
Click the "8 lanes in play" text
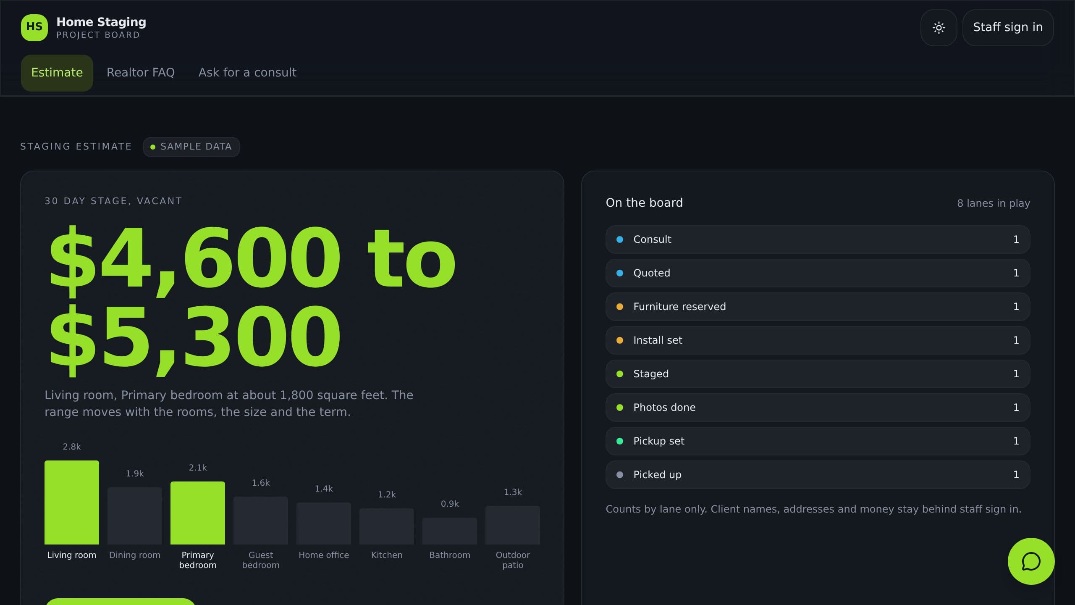pyautogui.click(x=994, y=203)
